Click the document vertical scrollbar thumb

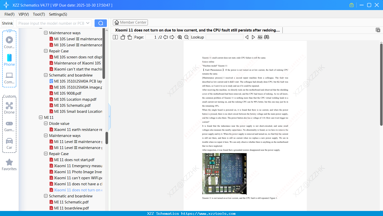click(381, 84)
